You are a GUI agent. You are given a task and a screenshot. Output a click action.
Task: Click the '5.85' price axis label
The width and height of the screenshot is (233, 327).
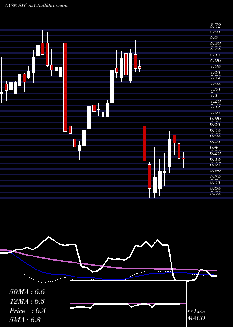(x=215, y=176)
